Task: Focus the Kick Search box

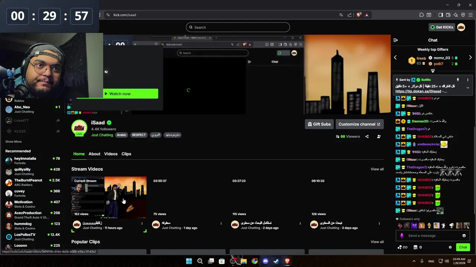Action: [238, 27]
